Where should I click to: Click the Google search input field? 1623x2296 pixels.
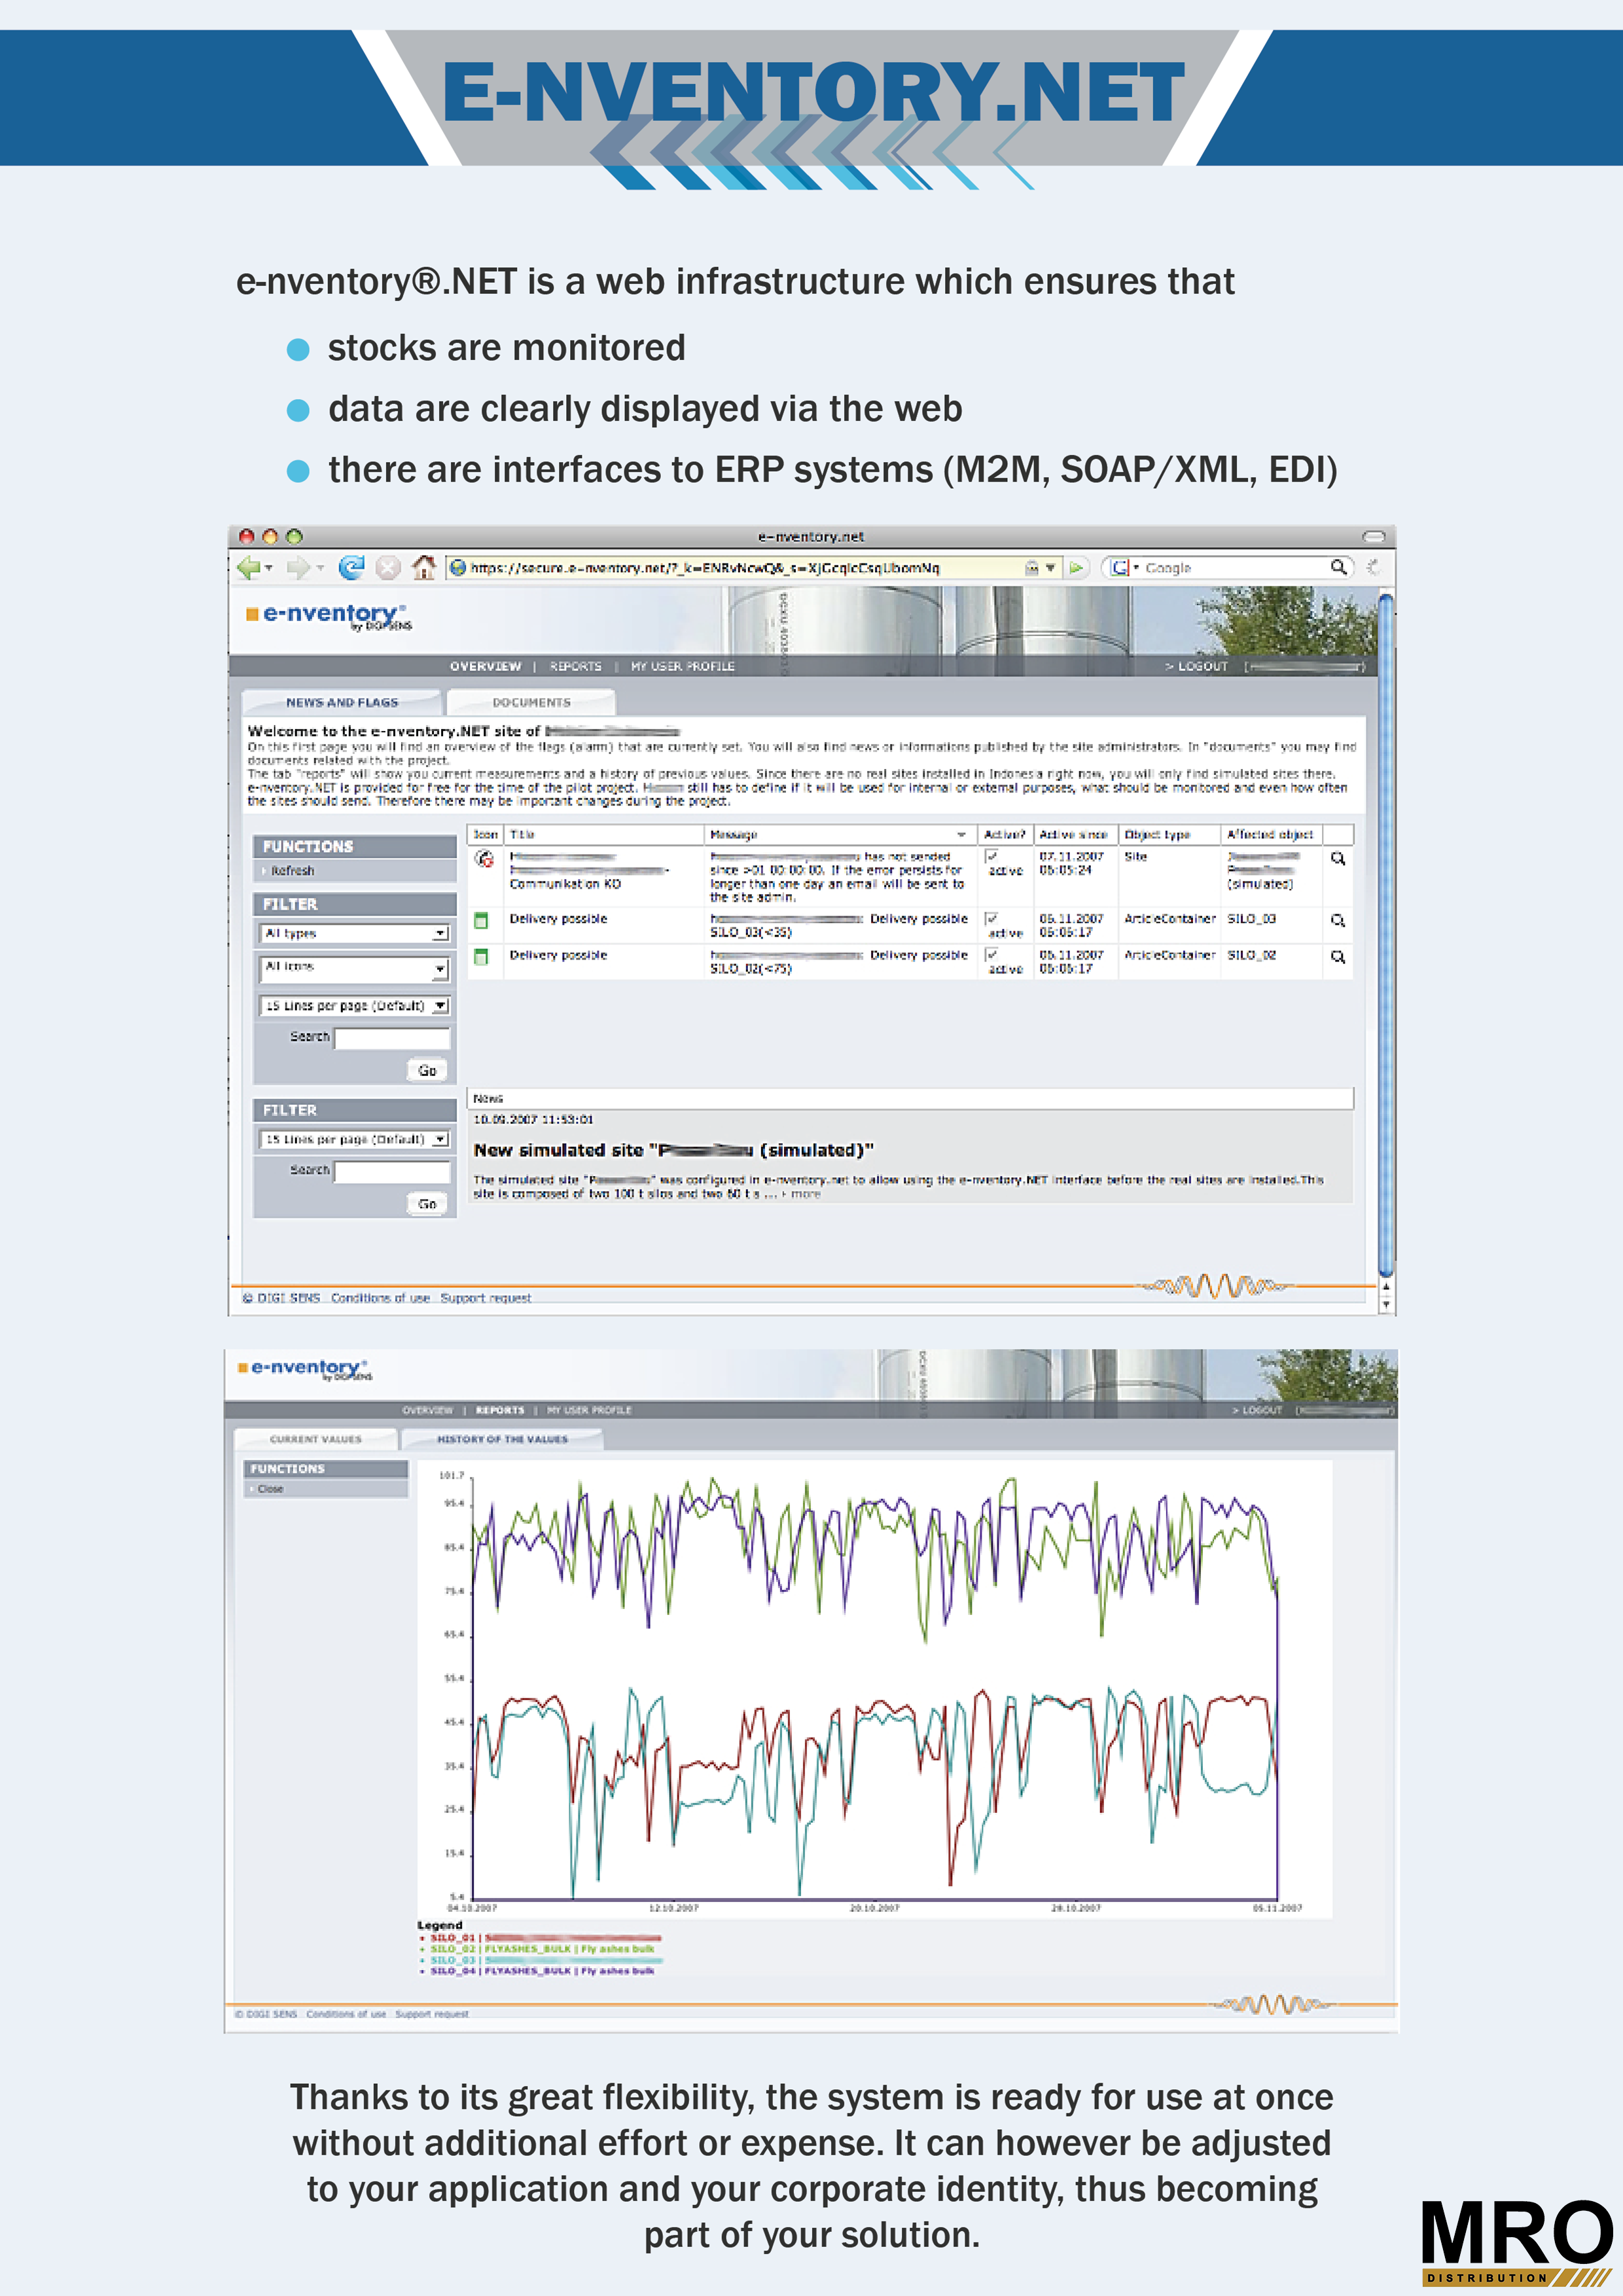click(x=1235, y=567)
